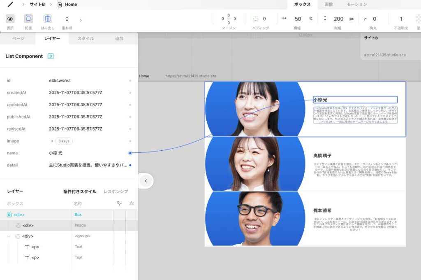
Task: Toggle the 表示 eye visibility icon
Action: [10, 19]
